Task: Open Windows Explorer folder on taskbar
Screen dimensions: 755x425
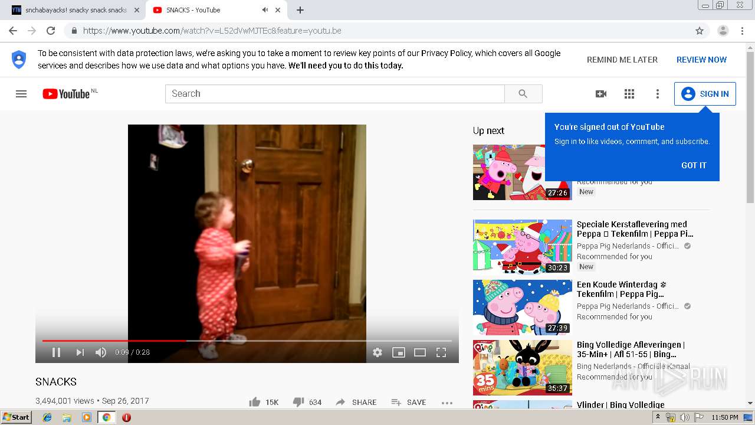Action: (x=67, y=417)
